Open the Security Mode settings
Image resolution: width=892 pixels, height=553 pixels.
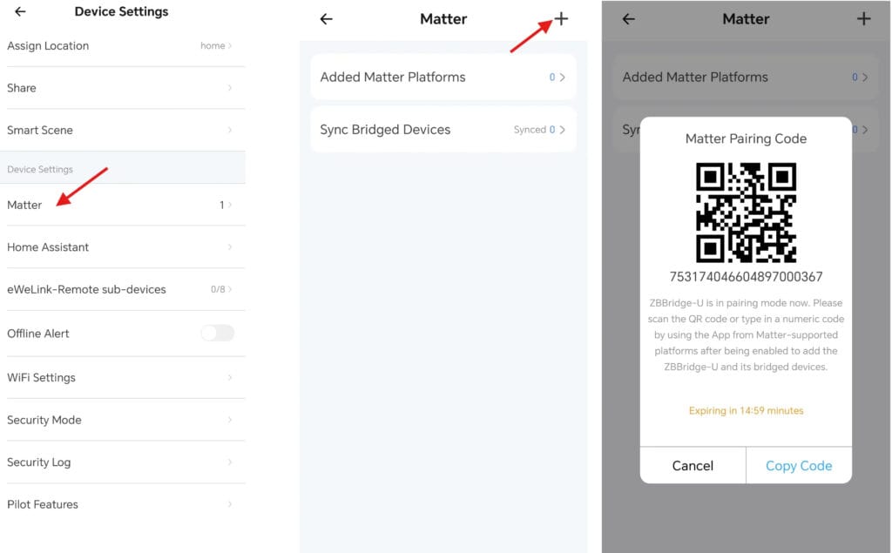click(x=122, y=420)
